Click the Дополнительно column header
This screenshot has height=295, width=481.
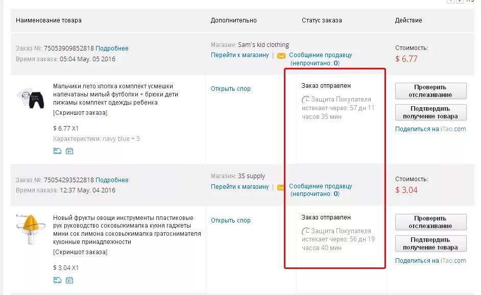point(234,20)
